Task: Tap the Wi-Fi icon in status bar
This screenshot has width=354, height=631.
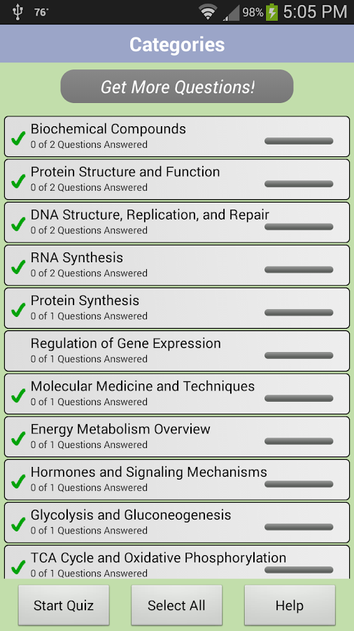Action: 208,13
